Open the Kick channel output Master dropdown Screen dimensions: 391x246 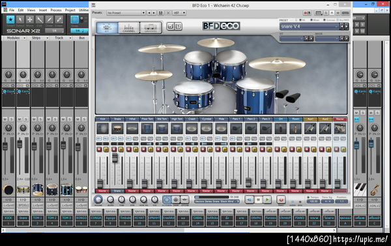pos(102,191)
